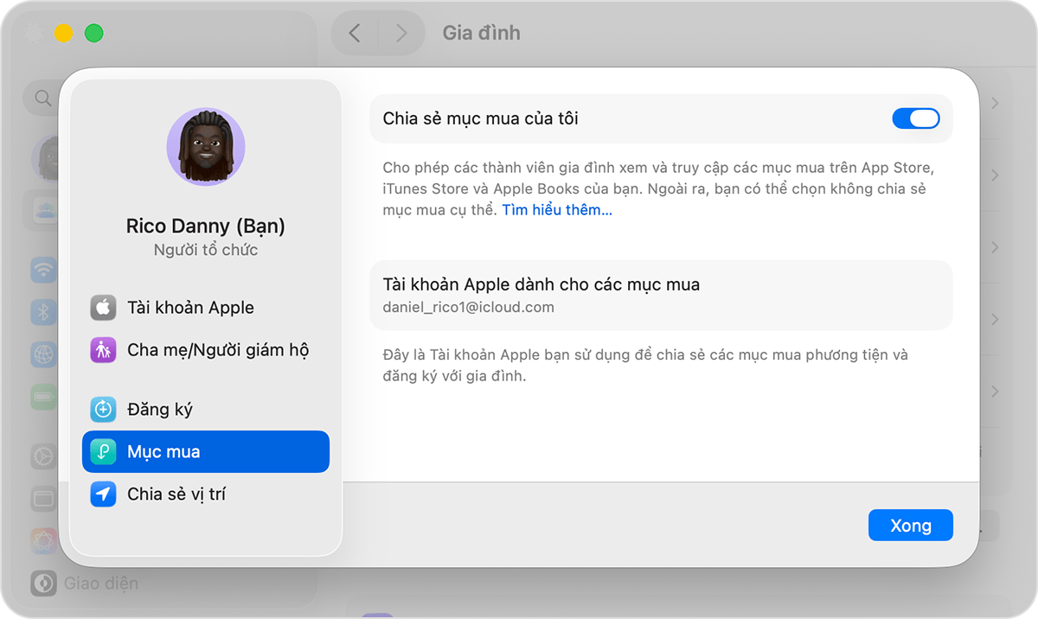Disable Chia sẻ mục mua của tôi toggle
Image resolution: width=1038 pixels, height=619 pixels.
coord(916,118)
